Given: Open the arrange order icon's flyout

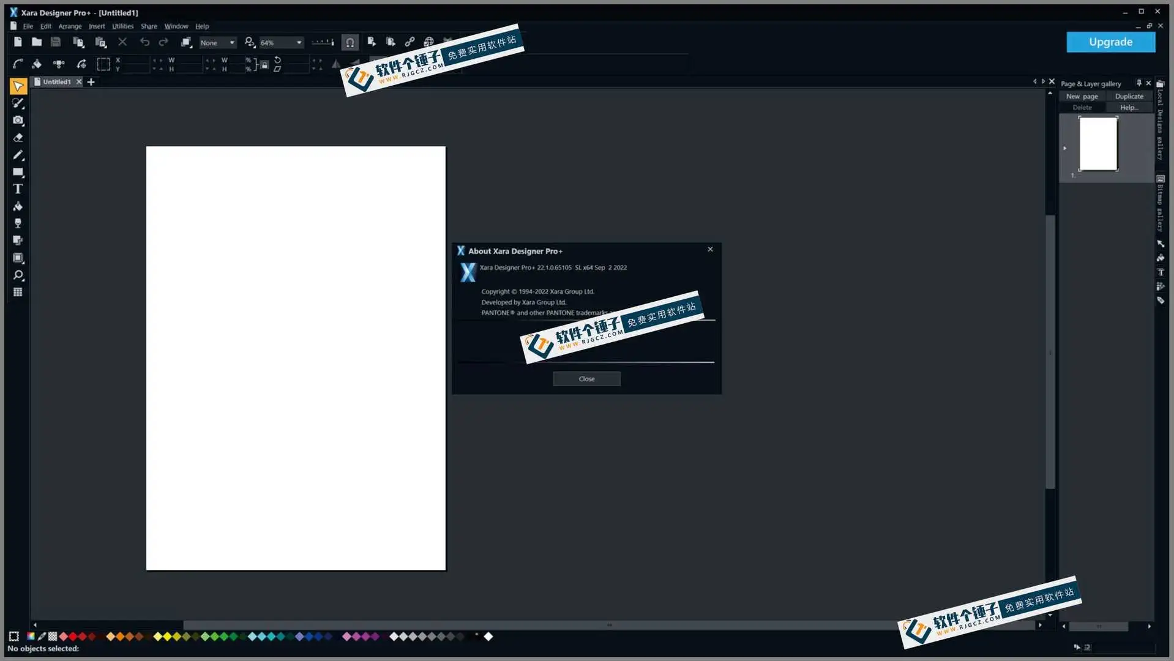Looking at the screenshot, I should pos(186,42).
